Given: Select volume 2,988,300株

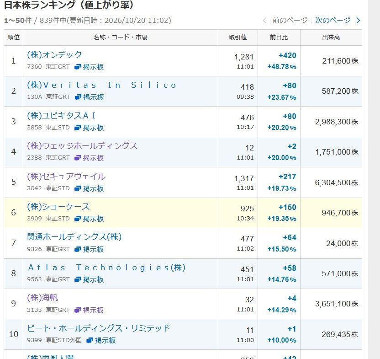Looking at the screenshot, I should 337,122.
